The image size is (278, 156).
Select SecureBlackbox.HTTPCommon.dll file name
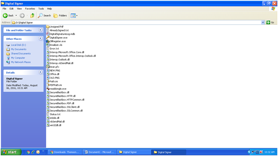pos(67,100)
